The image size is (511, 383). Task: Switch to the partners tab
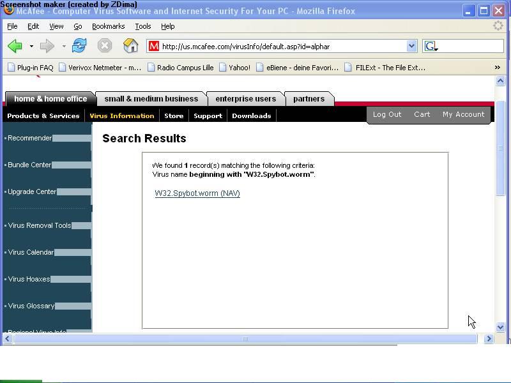point(309,99)
